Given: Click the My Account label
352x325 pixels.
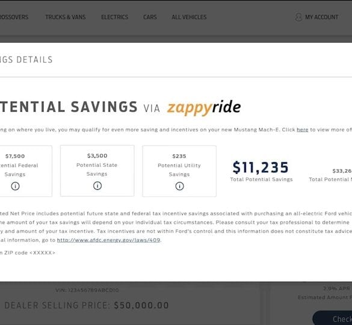Looking at the screenshot, I should click(x=321, y=17).
